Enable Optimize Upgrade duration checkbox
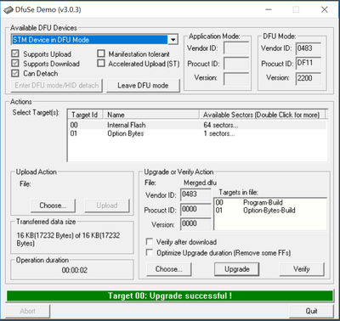The image size is (340, 321). (149, 252)
